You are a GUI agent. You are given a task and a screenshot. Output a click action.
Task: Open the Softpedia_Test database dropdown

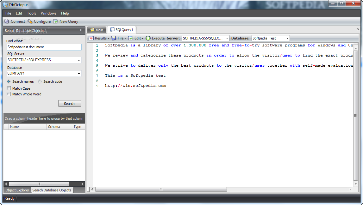tap(287, 38)
